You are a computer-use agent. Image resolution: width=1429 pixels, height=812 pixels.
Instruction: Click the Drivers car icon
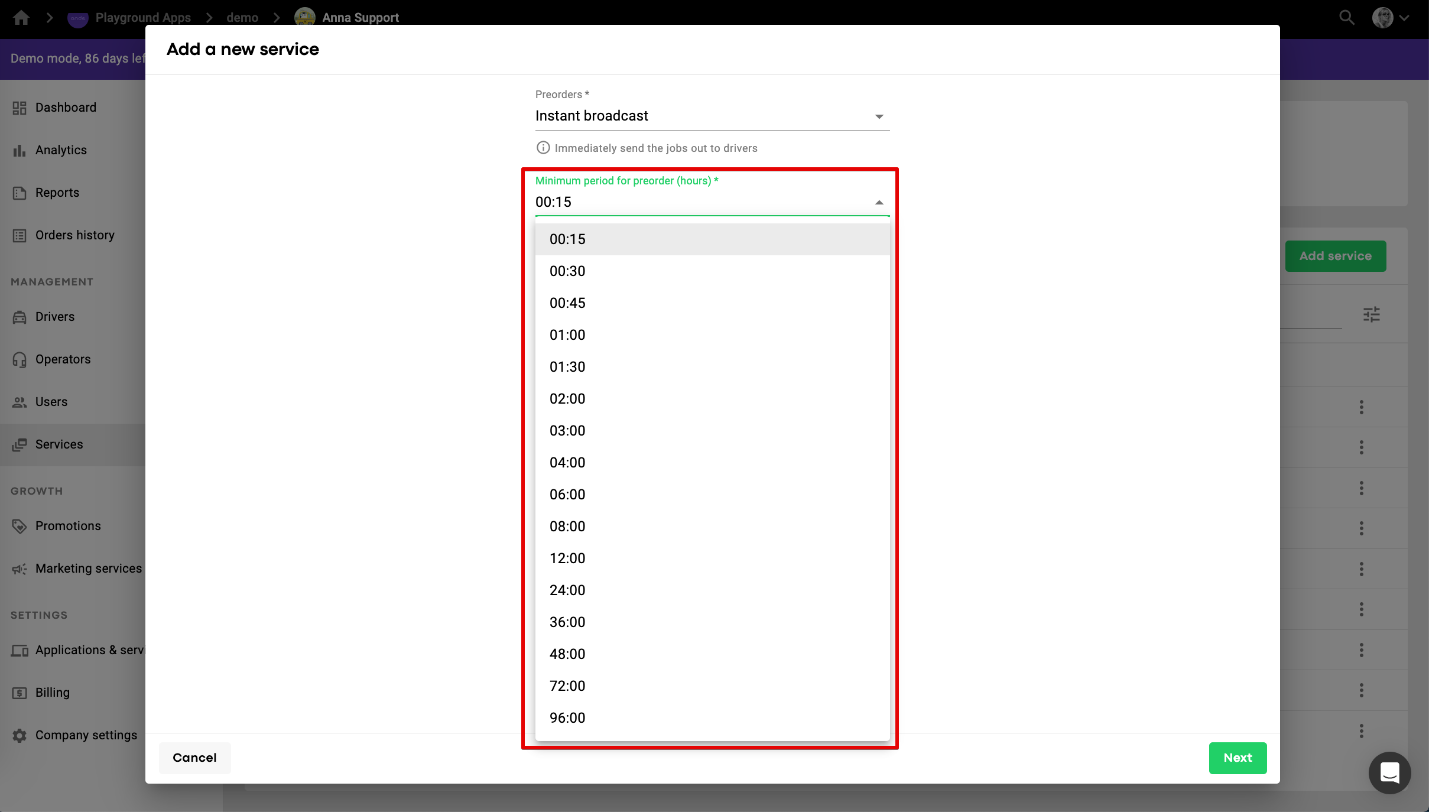20,317
